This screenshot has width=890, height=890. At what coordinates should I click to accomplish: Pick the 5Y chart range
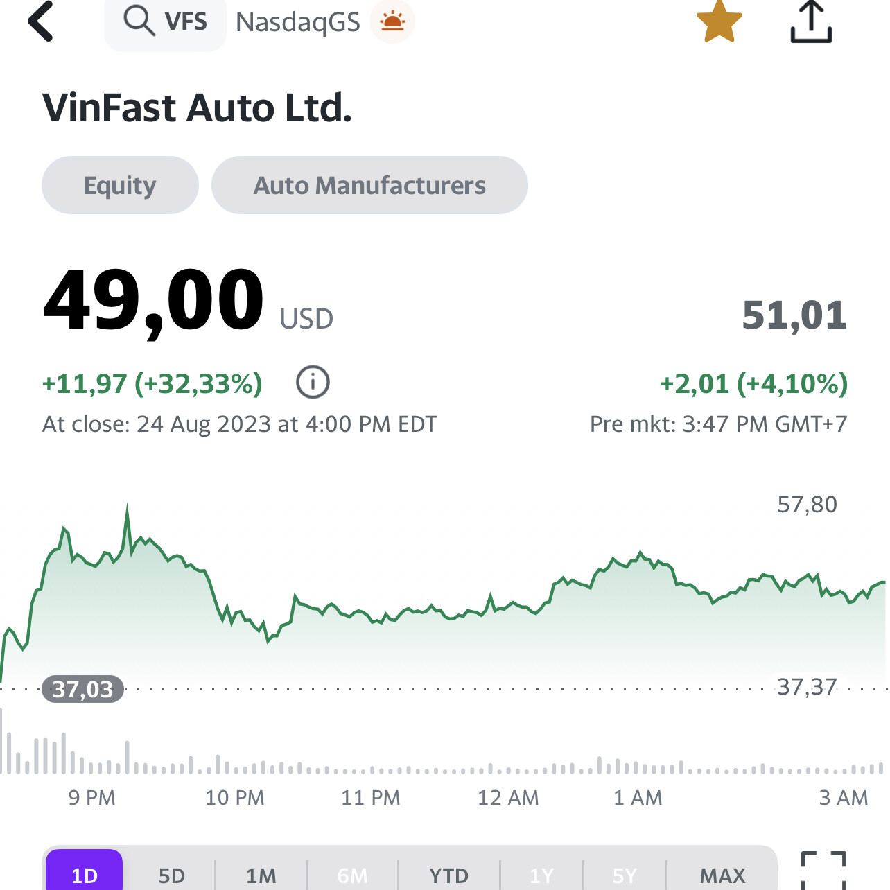tap(624, 875)
